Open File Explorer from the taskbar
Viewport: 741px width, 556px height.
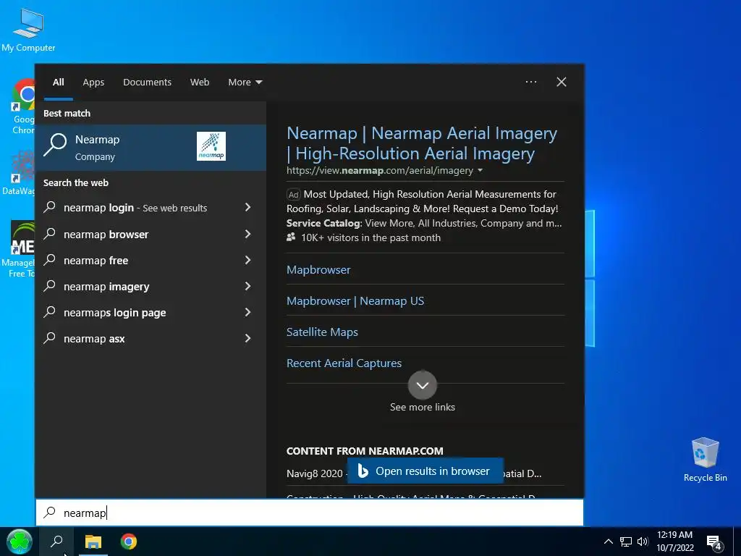pyautogui.click(x=93, y=542)
